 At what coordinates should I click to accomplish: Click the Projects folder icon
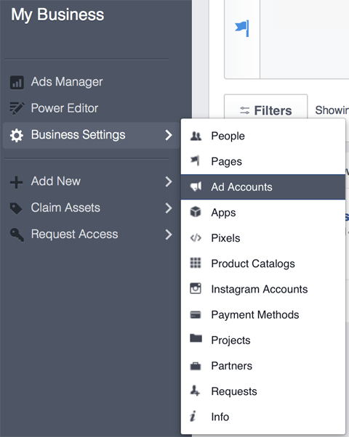click(196, 338)
